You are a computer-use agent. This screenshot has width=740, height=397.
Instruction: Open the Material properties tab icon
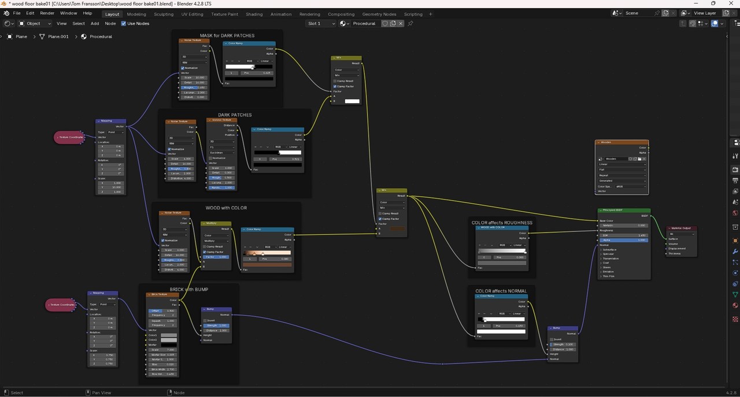pos(735,305)
